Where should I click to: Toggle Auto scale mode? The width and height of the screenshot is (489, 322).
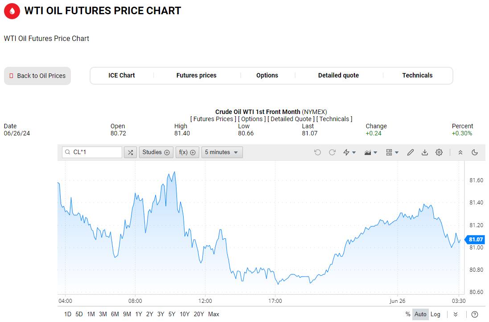coord(420,314)
